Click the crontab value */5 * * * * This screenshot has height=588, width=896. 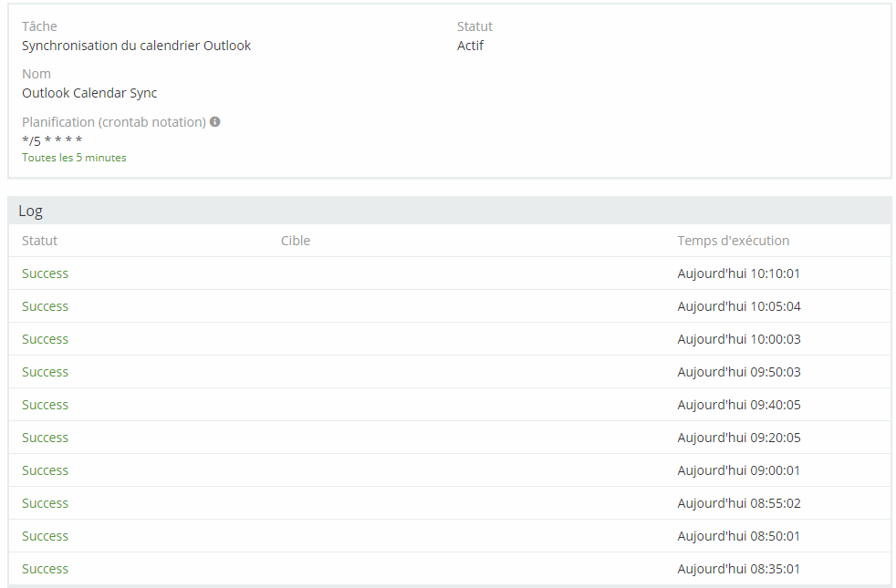coord(52,140)
